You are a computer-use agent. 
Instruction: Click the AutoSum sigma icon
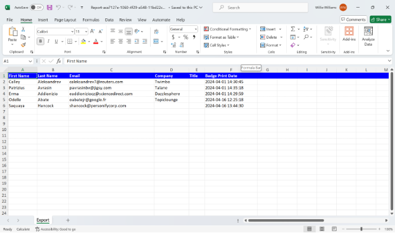(292, 29)
